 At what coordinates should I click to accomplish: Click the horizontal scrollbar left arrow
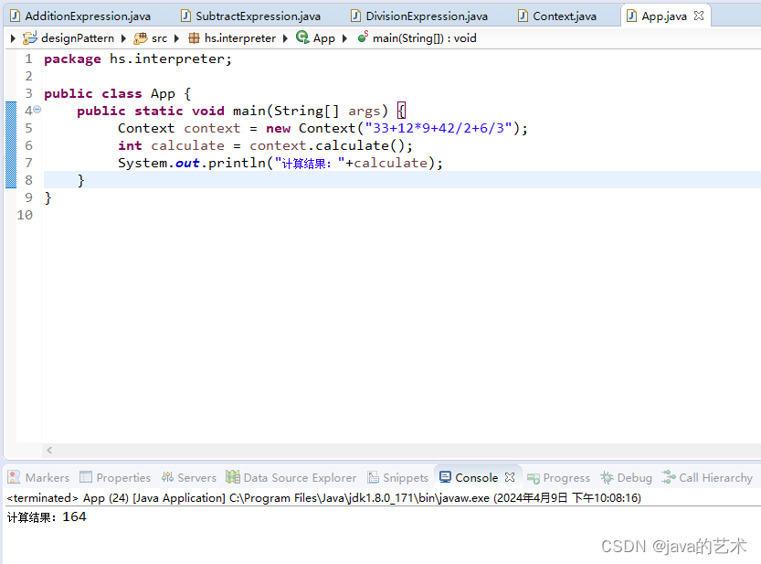point(49,451)
